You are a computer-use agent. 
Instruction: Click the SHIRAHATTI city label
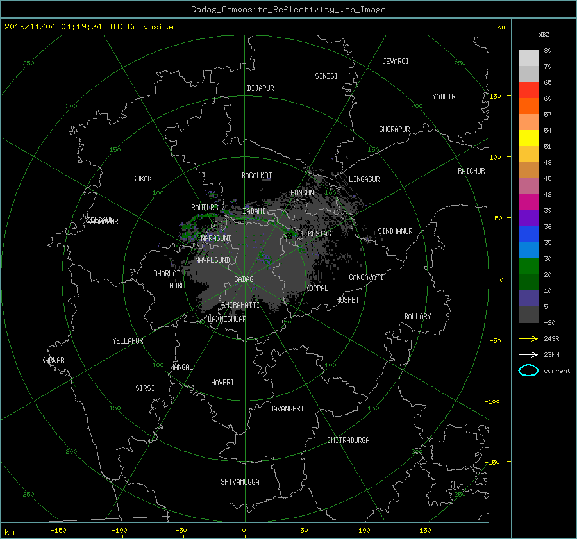click(240, 305)
